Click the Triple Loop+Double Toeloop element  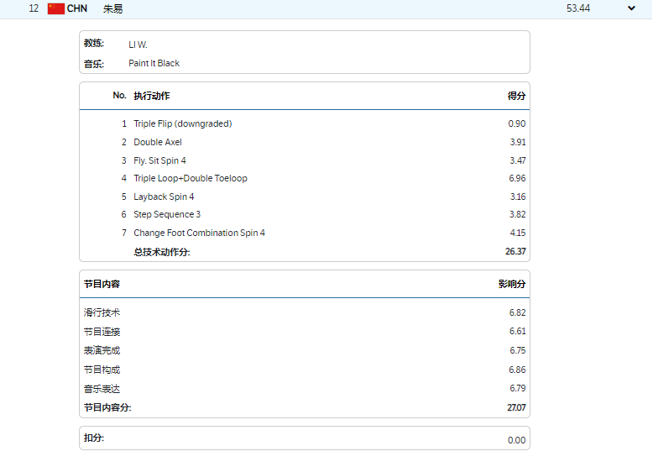191,178
